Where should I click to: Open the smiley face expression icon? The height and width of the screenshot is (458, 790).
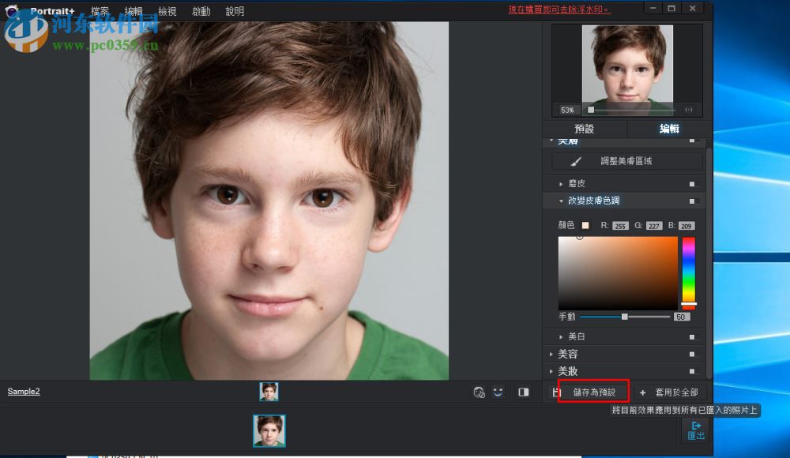pos(497,391)
